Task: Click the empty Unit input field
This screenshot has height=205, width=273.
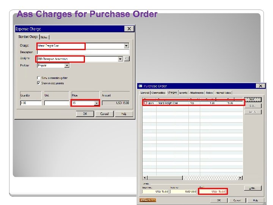Action: (57, 103)
